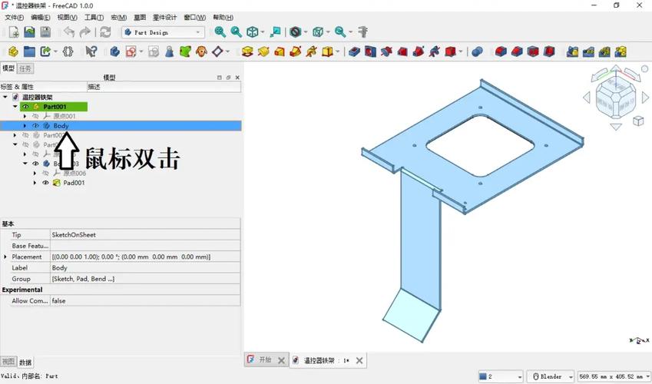Click the Save document icon

(45, 32)
